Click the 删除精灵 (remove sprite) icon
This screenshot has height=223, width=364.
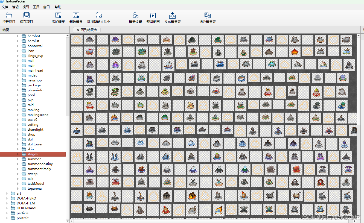point(76,15)
